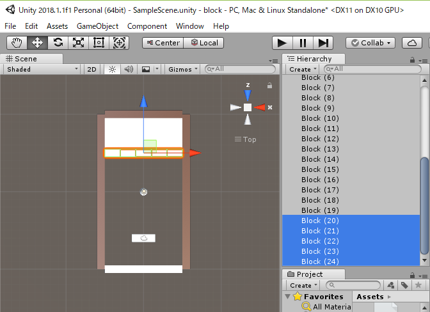The height and width of the screenshot is (312, 430).
Task: Open the Collab dropdown
Action: tap(370, 43)
